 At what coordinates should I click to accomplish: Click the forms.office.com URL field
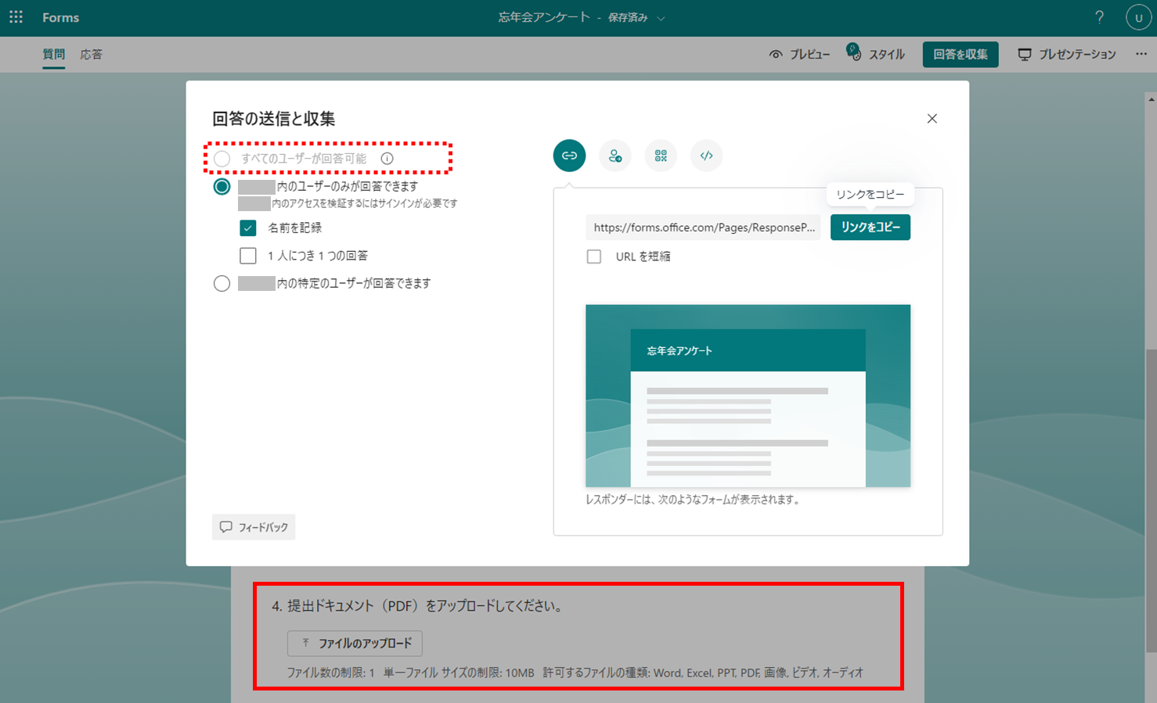click(x=703, y=228)
